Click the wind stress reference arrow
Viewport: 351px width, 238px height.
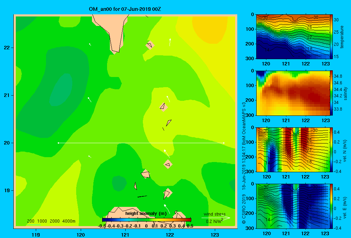[x=216, y=218]
